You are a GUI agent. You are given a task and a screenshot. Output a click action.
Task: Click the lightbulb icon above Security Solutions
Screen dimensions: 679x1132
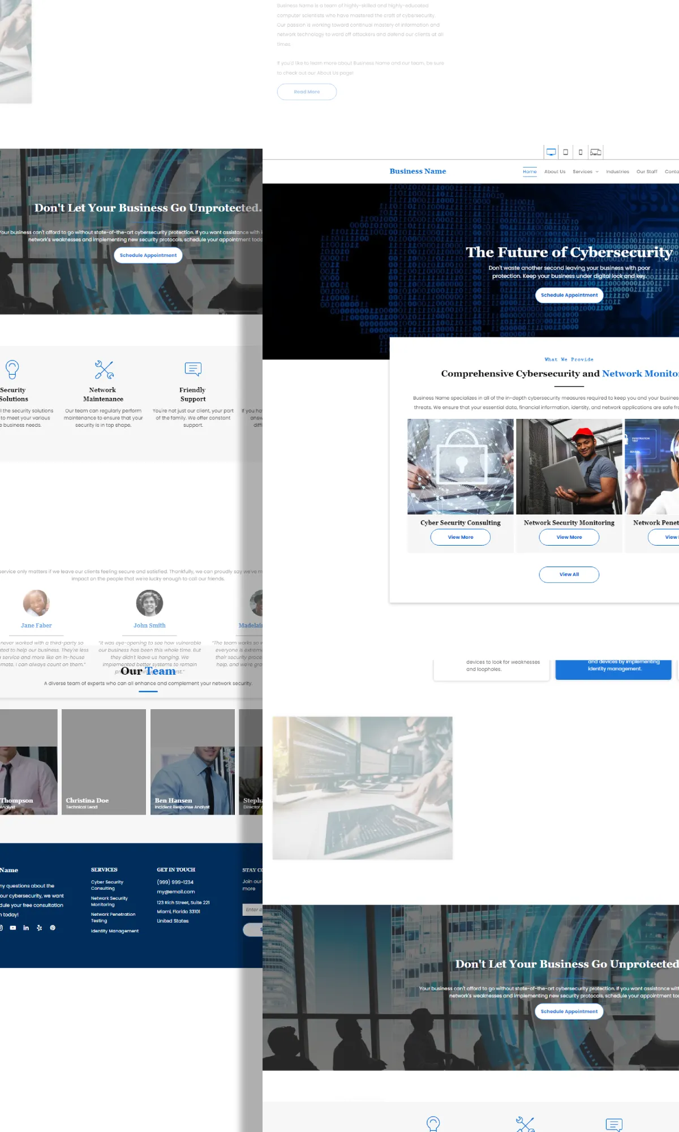(12, 370)
